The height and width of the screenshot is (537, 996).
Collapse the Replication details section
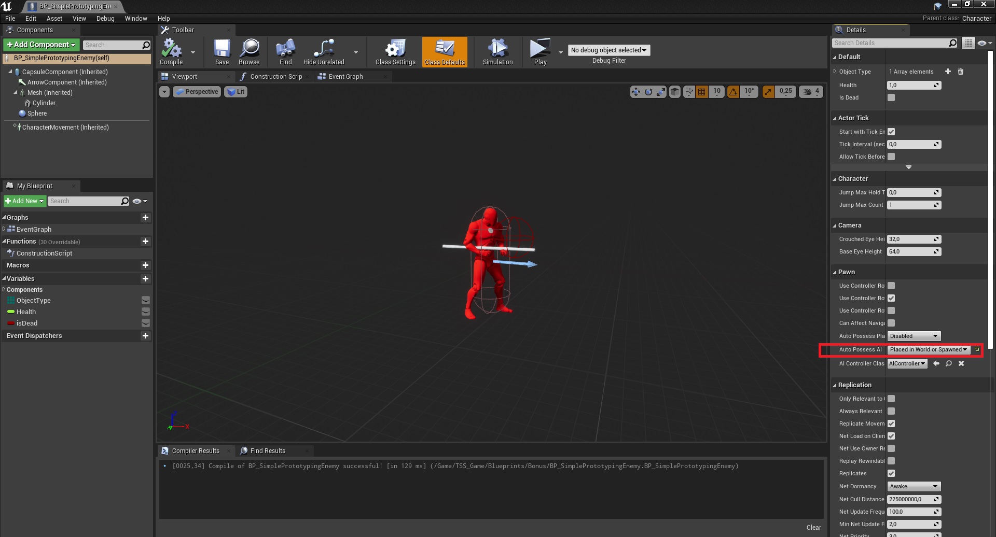[x=835, y=385]
